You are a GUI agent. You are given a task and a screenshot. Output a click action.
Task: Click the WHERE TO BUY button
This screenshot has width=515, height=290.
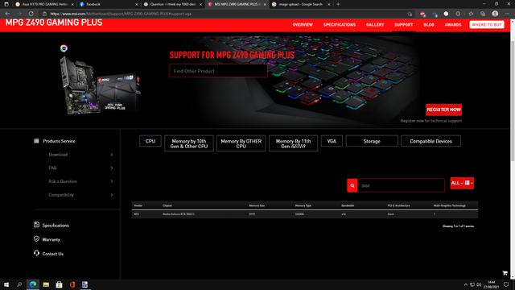point(487,25)
